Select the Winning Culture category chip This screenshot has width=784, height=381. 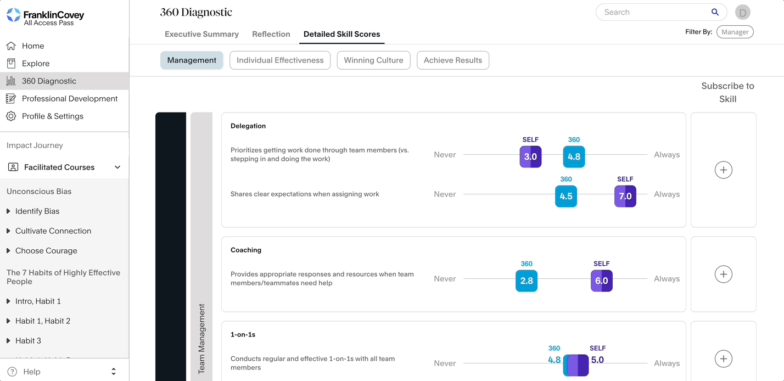(x=373, y=60)
